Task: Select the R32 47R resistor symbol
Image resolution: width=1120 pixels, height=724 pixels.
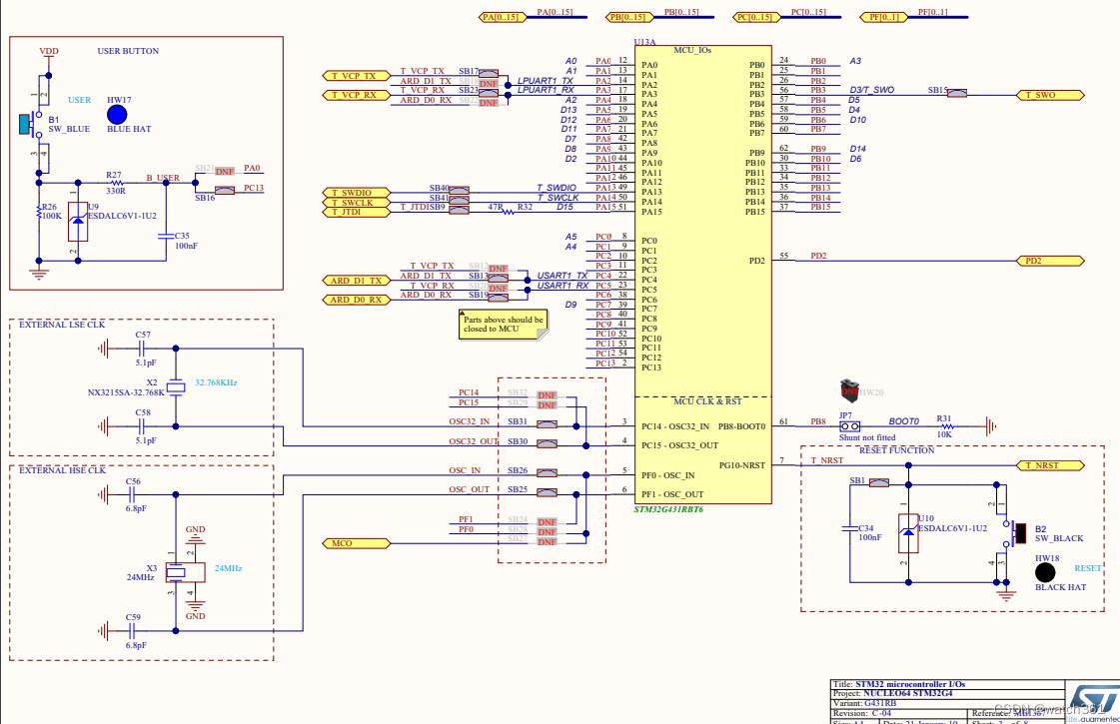Action: [x=508, y=212]
